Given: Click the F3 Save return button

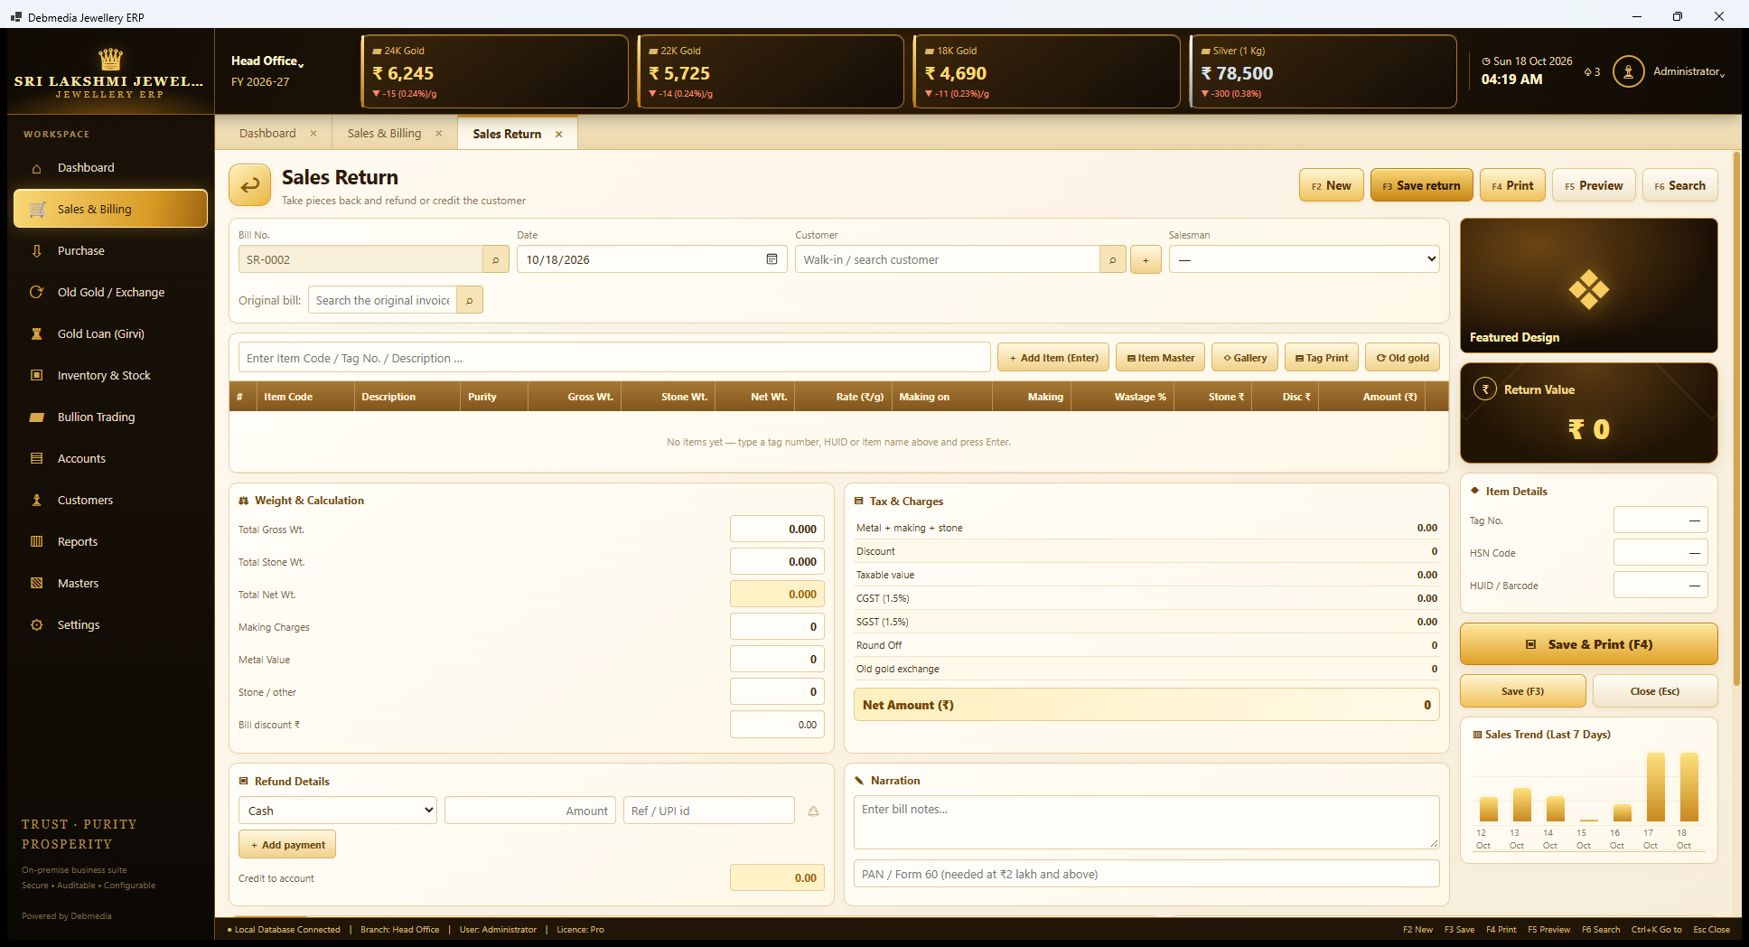Looking at the screenshot, I should tap(1421, 185).
